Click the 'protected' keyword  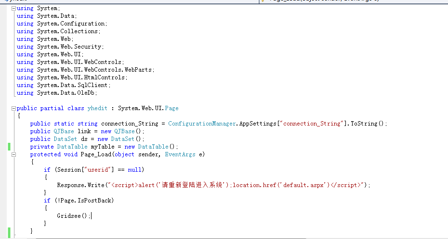pyautogui.click(x=45, y=154)
